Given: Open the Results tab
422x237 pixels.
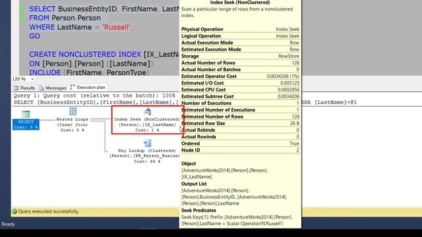Looking at the screenshot, I should point(24,88).
